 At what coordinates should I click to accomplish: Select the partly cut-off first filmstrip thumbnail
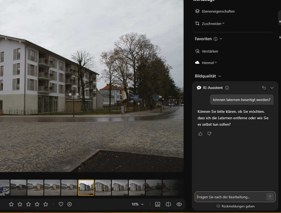click(x=5, y=188)
